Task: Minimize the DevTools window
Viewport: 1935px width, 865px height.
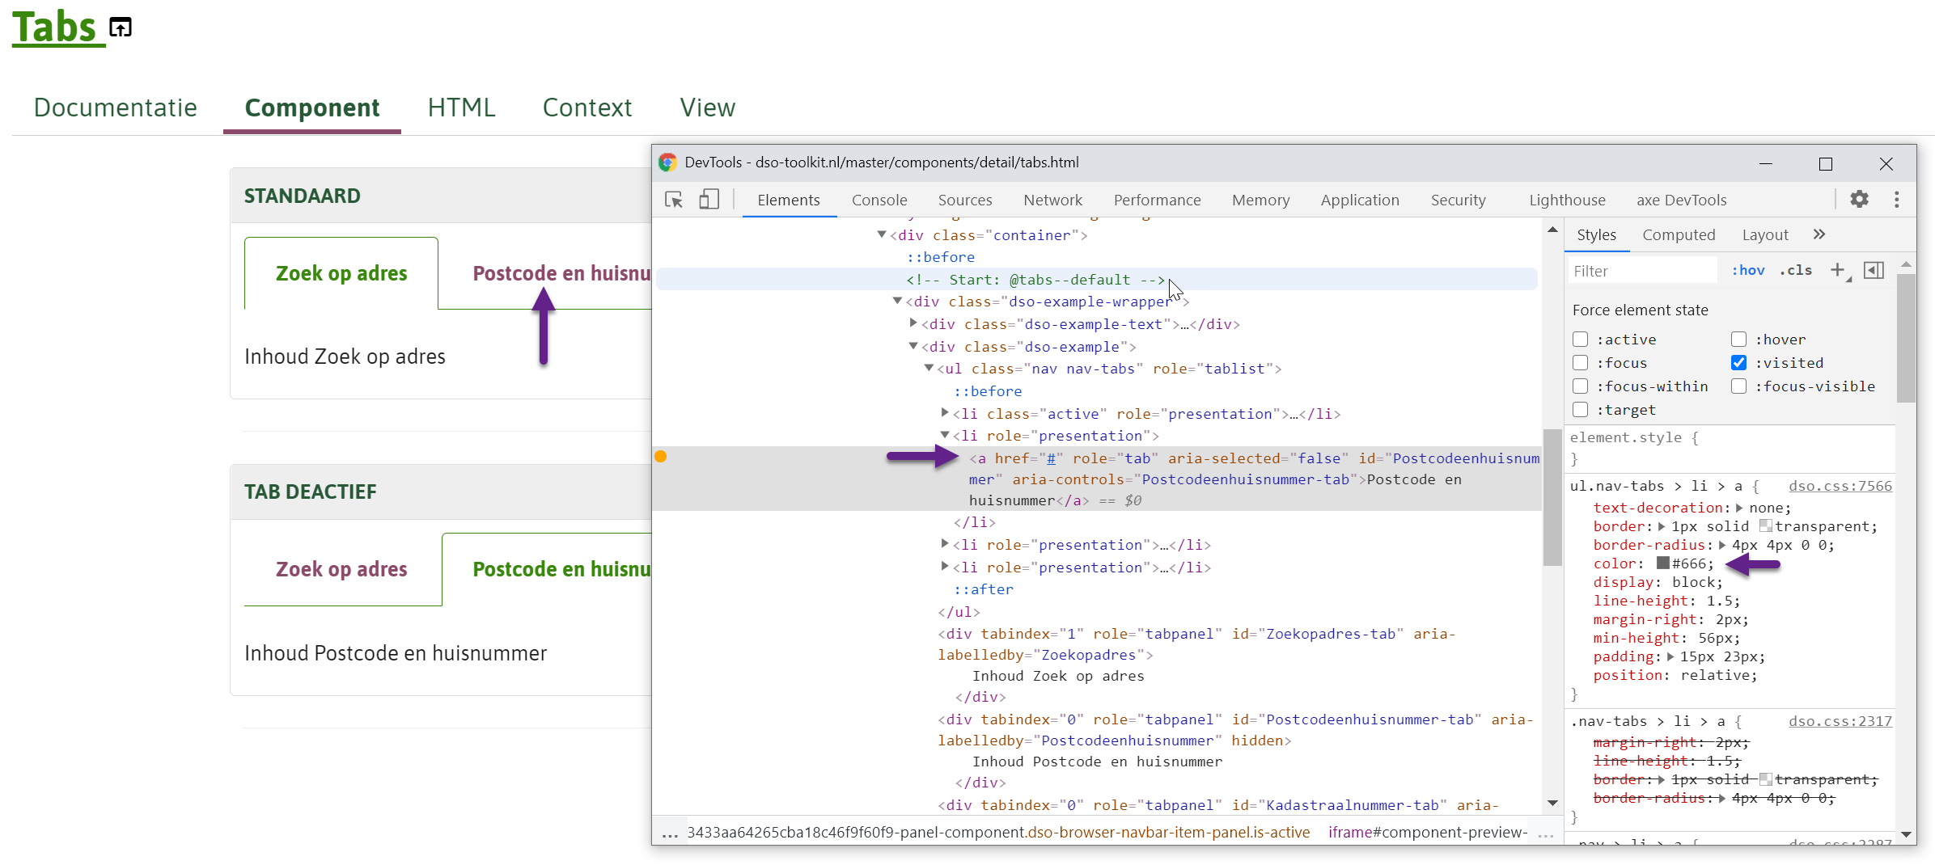Action: point(1766,164)
